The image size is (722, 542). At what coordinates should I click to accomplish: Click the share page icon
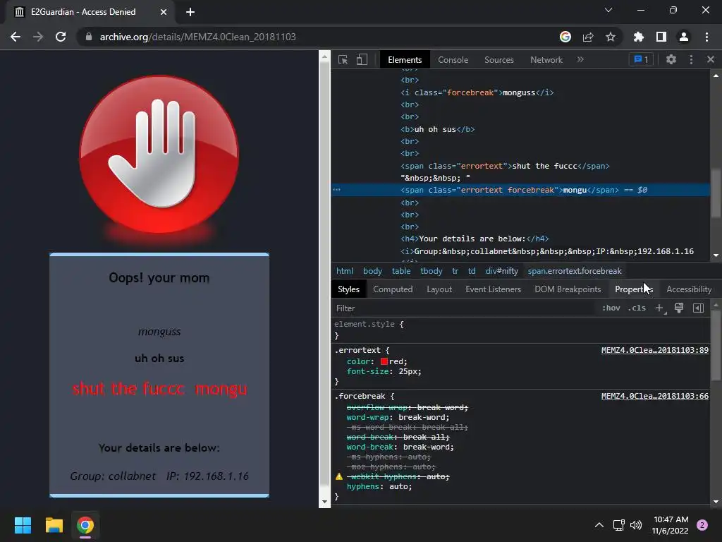pyautogui.click(x=587, y=37)
